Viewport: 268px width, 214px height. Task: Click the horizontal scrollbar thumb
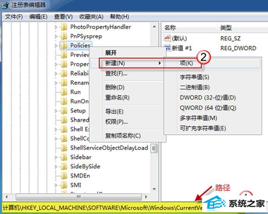click(x=79, y=197)
